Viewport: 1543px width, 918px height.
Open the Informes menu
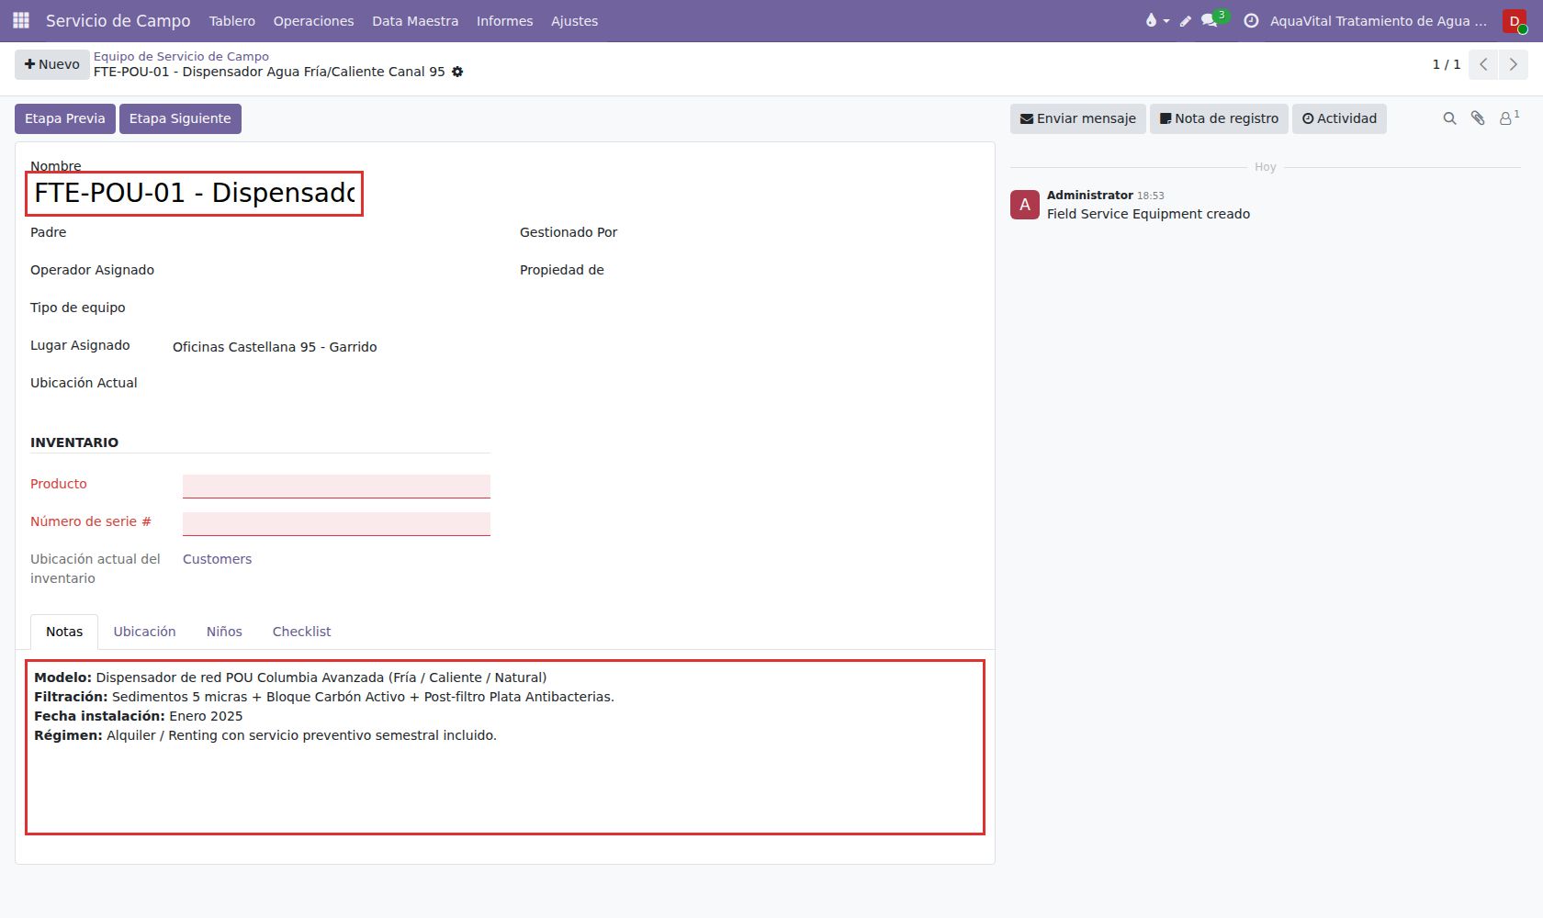[x=504, y=20]
